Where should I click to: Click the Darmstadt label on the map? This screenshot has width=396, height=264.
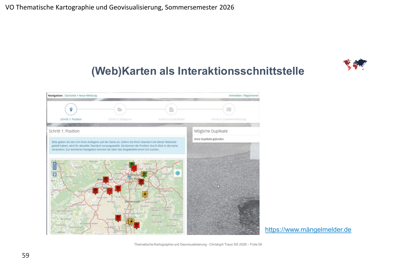[132, 202]
